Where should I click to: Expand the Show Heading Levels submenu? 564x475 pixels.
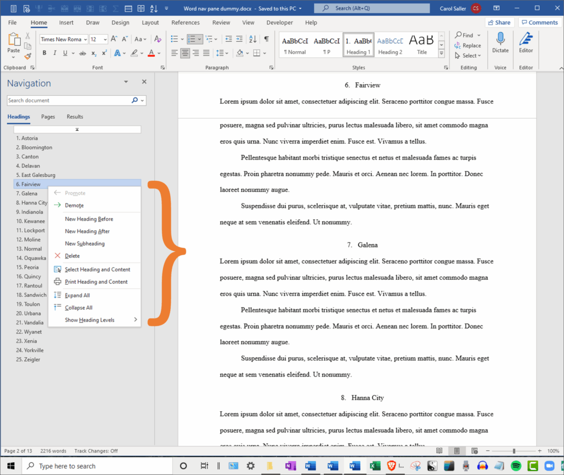(94, 320)
